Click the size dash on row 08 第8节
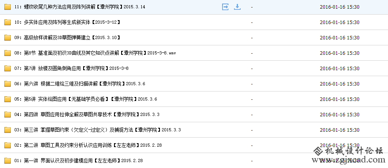 (x=252, y=53)
